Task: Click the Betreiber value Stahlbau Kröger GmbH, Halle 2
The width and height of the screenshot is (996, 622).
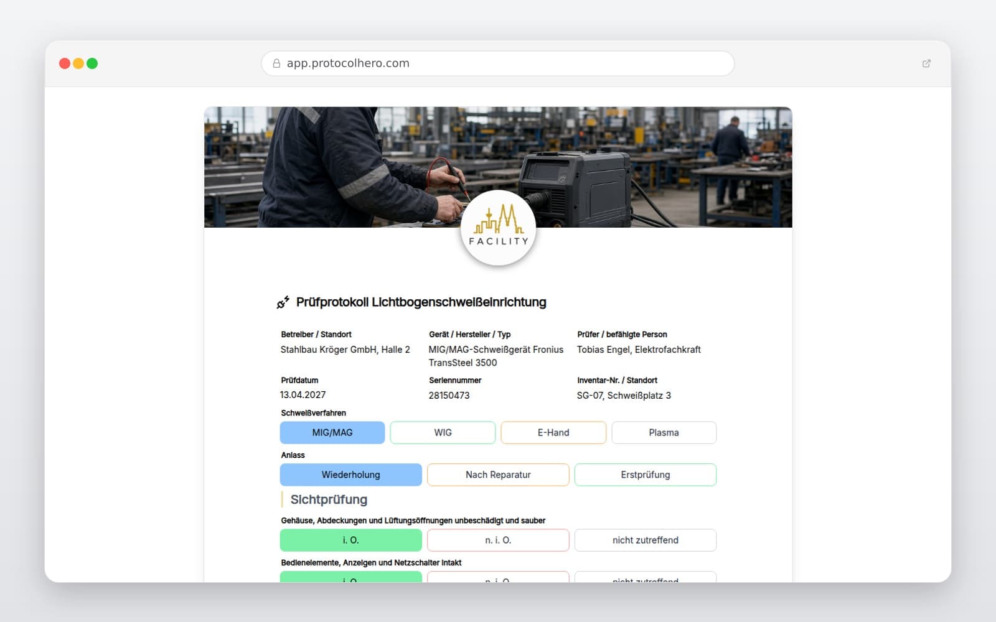Action: (x=345, y=350)
